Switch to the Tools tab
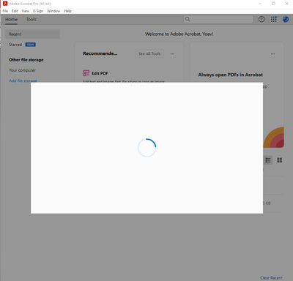Screen dimensions: 293x281 coord(31,19)
